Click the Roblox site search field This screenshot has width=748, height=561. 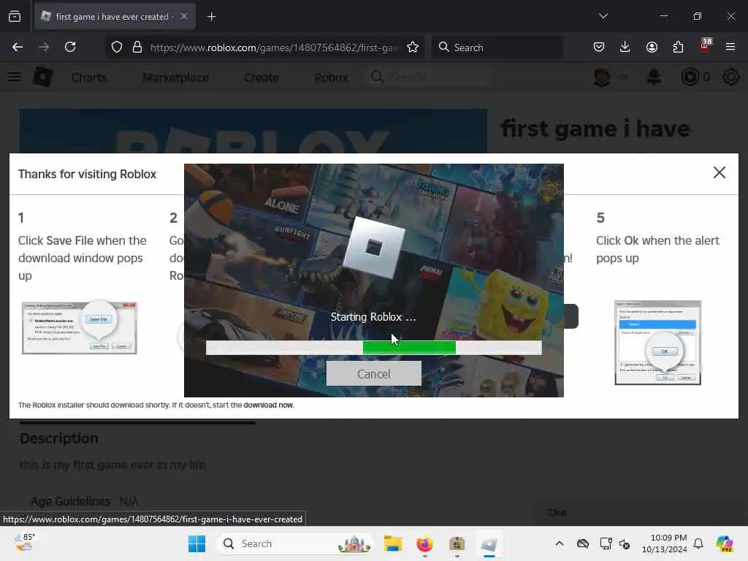click(429, 77)
